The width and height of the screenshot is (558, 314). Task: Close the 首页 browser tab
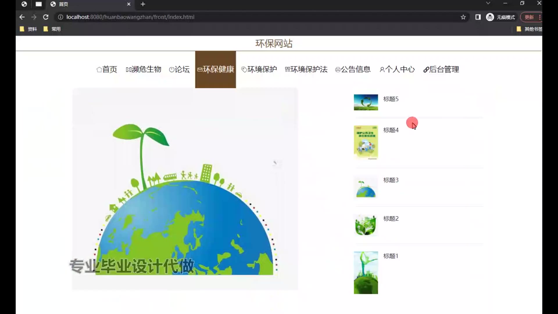click(129, 4)
